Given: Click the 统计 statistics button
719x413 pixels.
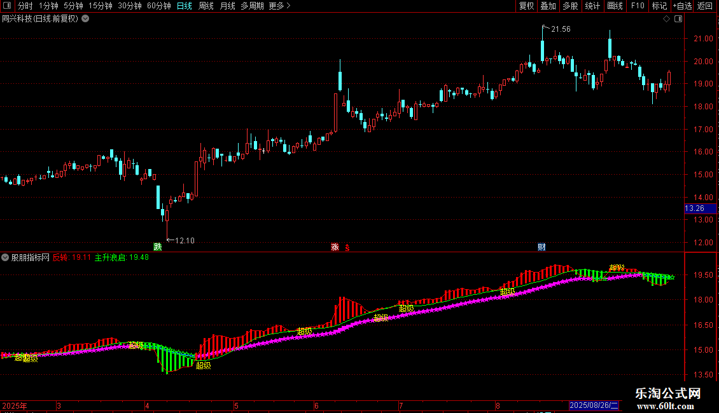Looking at the screenshot, I should 592,6.
